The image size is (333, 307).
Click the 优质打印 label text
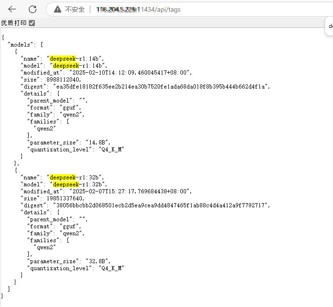pyautogui.click(x=13, y=23)
